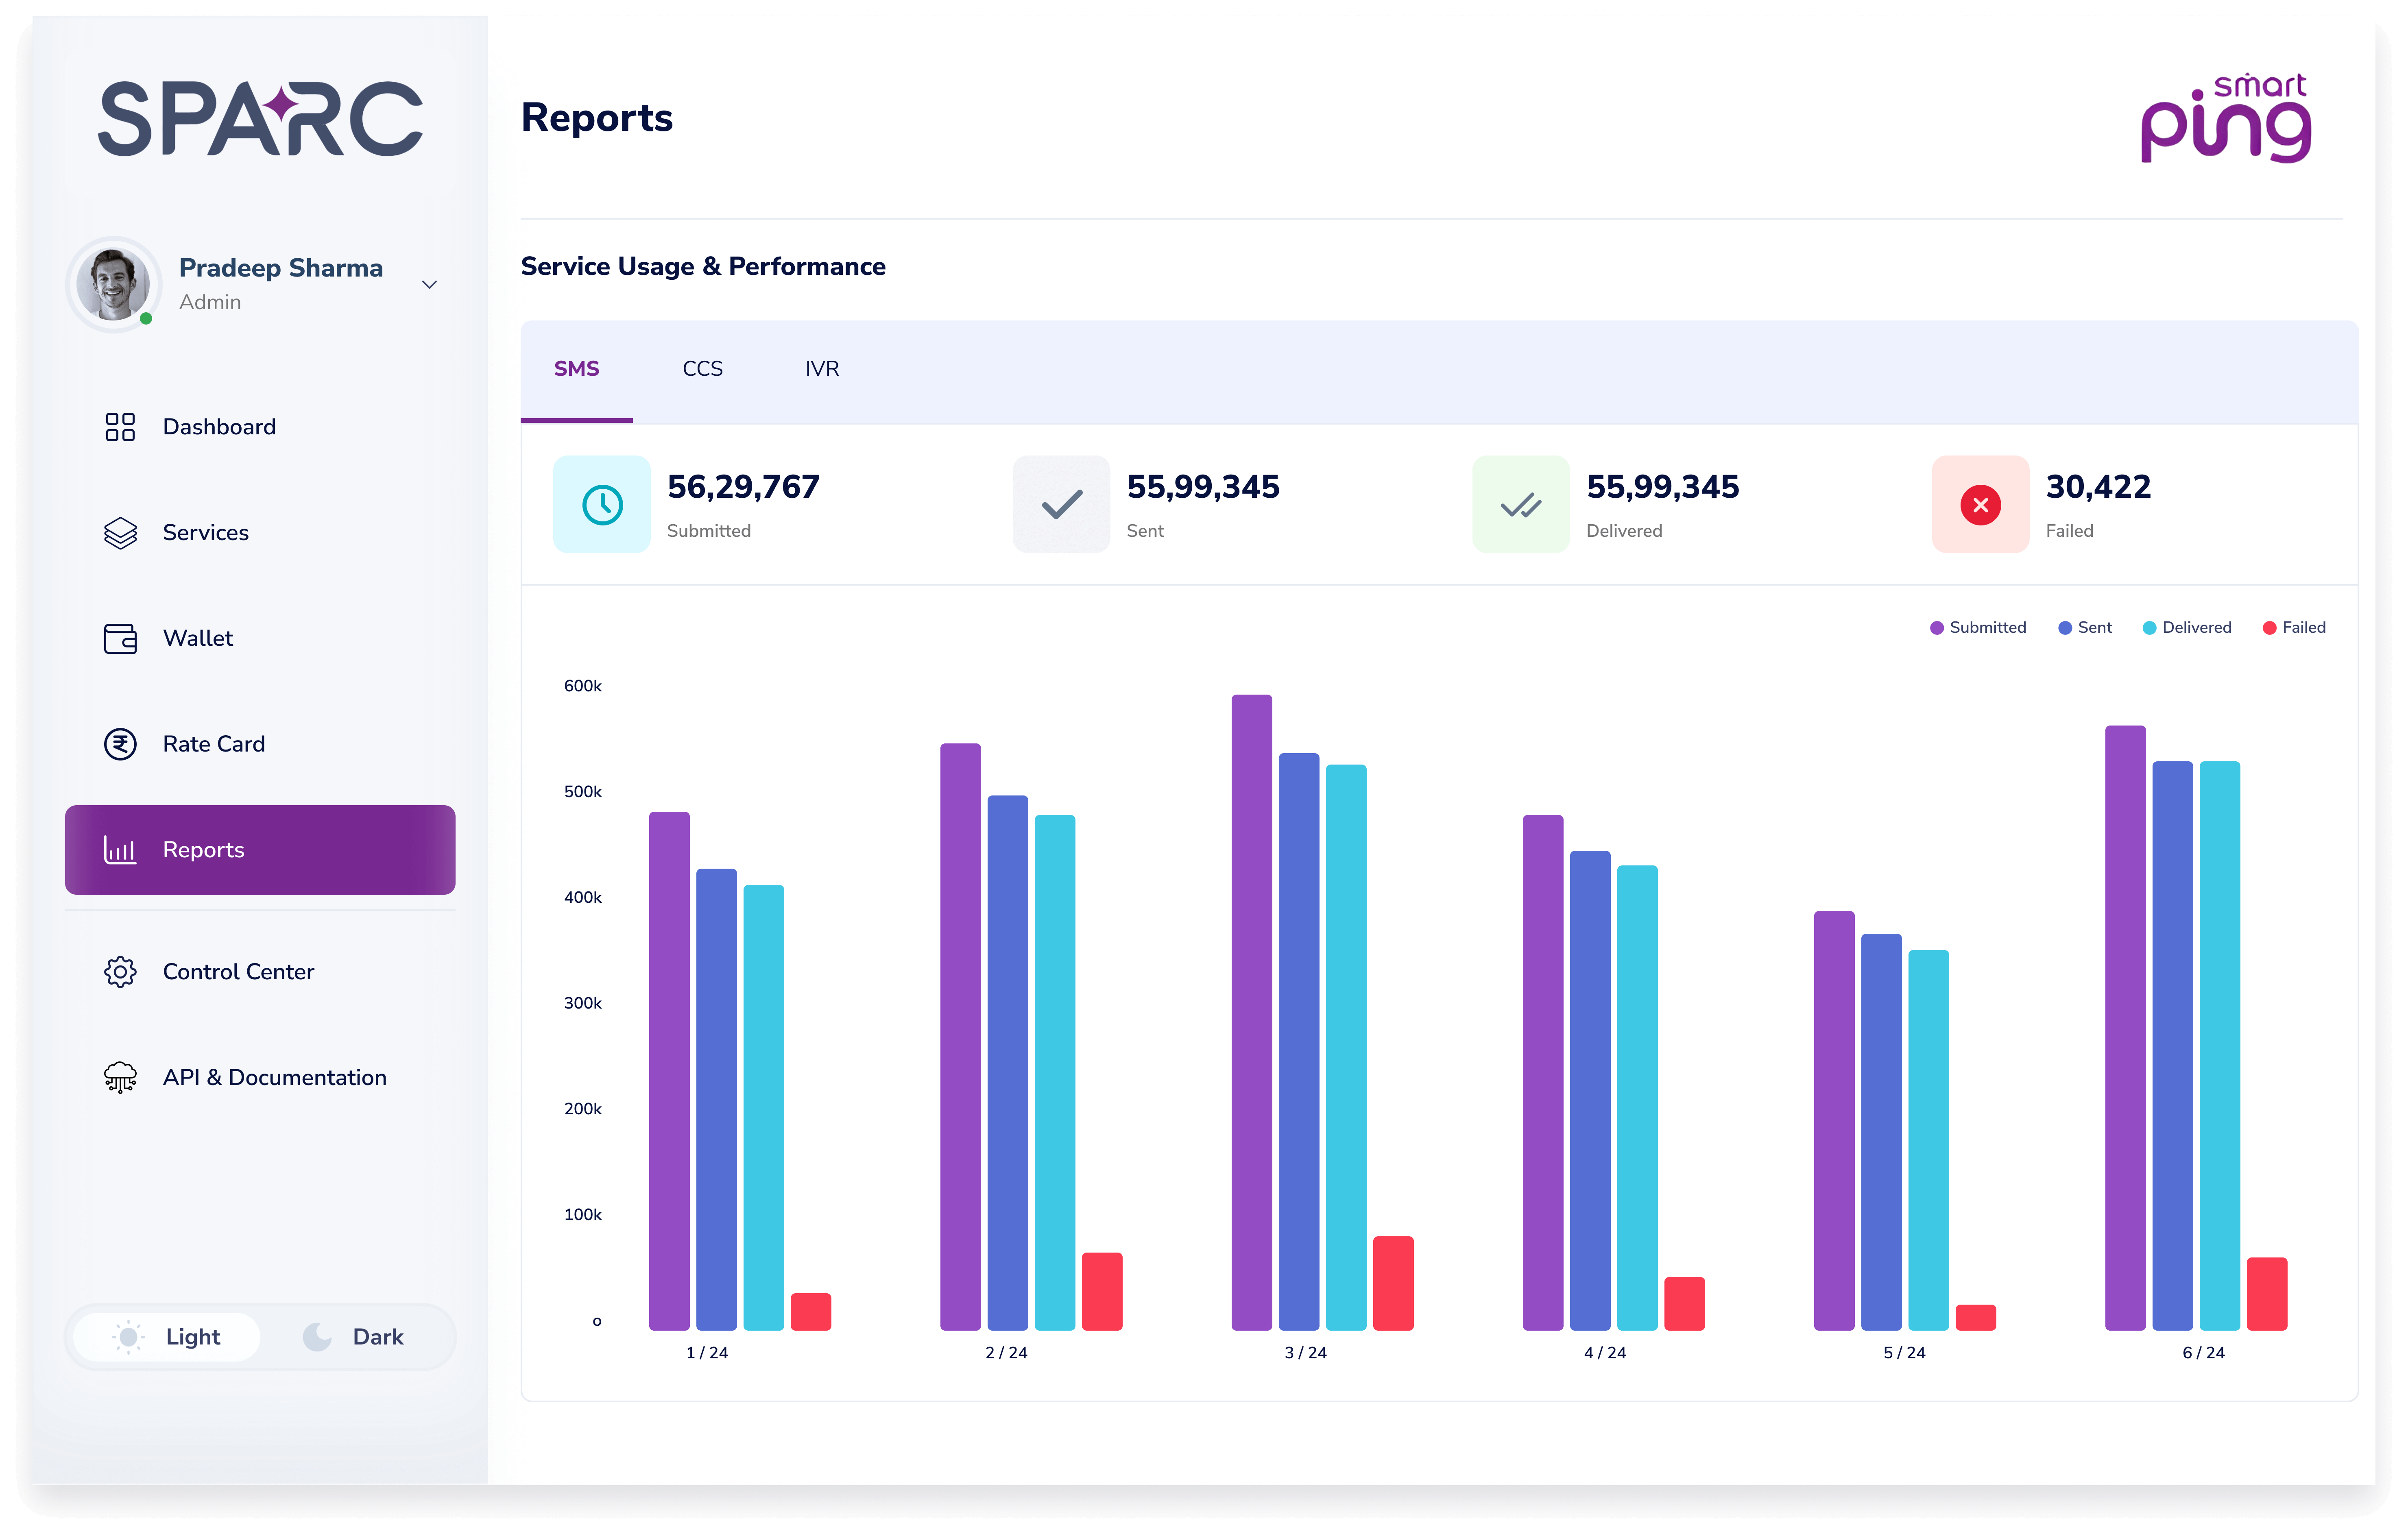Viewport: 2408px width, 1534px height.
Task: Switch to Light theme
Action: 167,1337
